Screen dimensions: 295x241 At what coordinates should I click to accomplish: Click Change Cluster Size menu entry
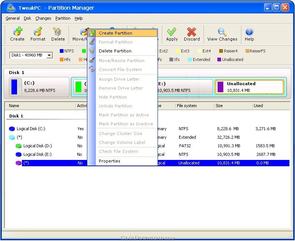coord(123,134)
